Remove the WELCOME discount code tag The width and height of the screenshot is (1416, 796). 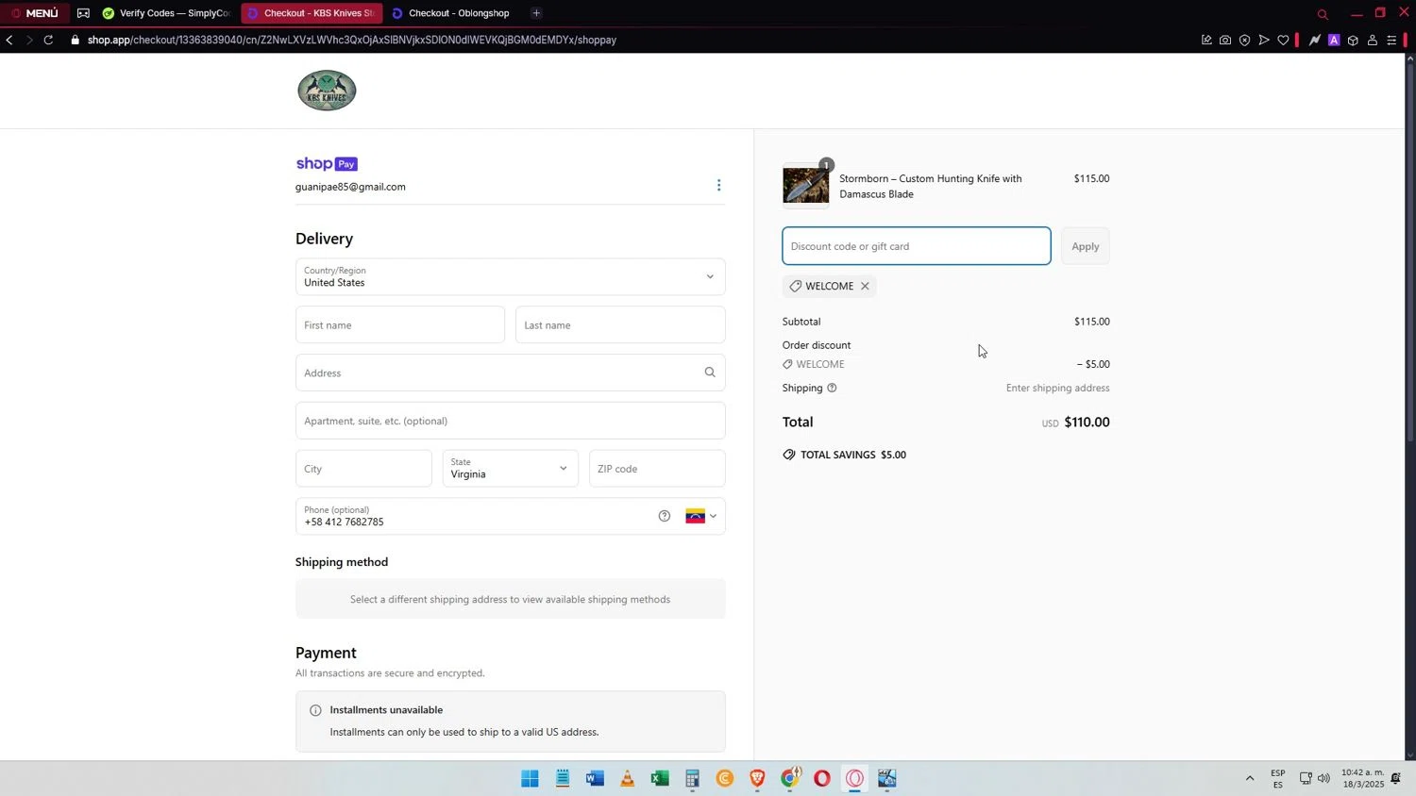coord(865,286)
